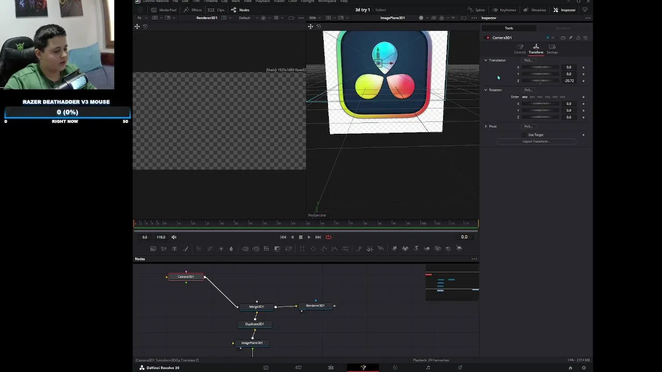Add a Brightness Contrast node from toolbar
The width and height of the screenshot is (662, 372).
221,249
